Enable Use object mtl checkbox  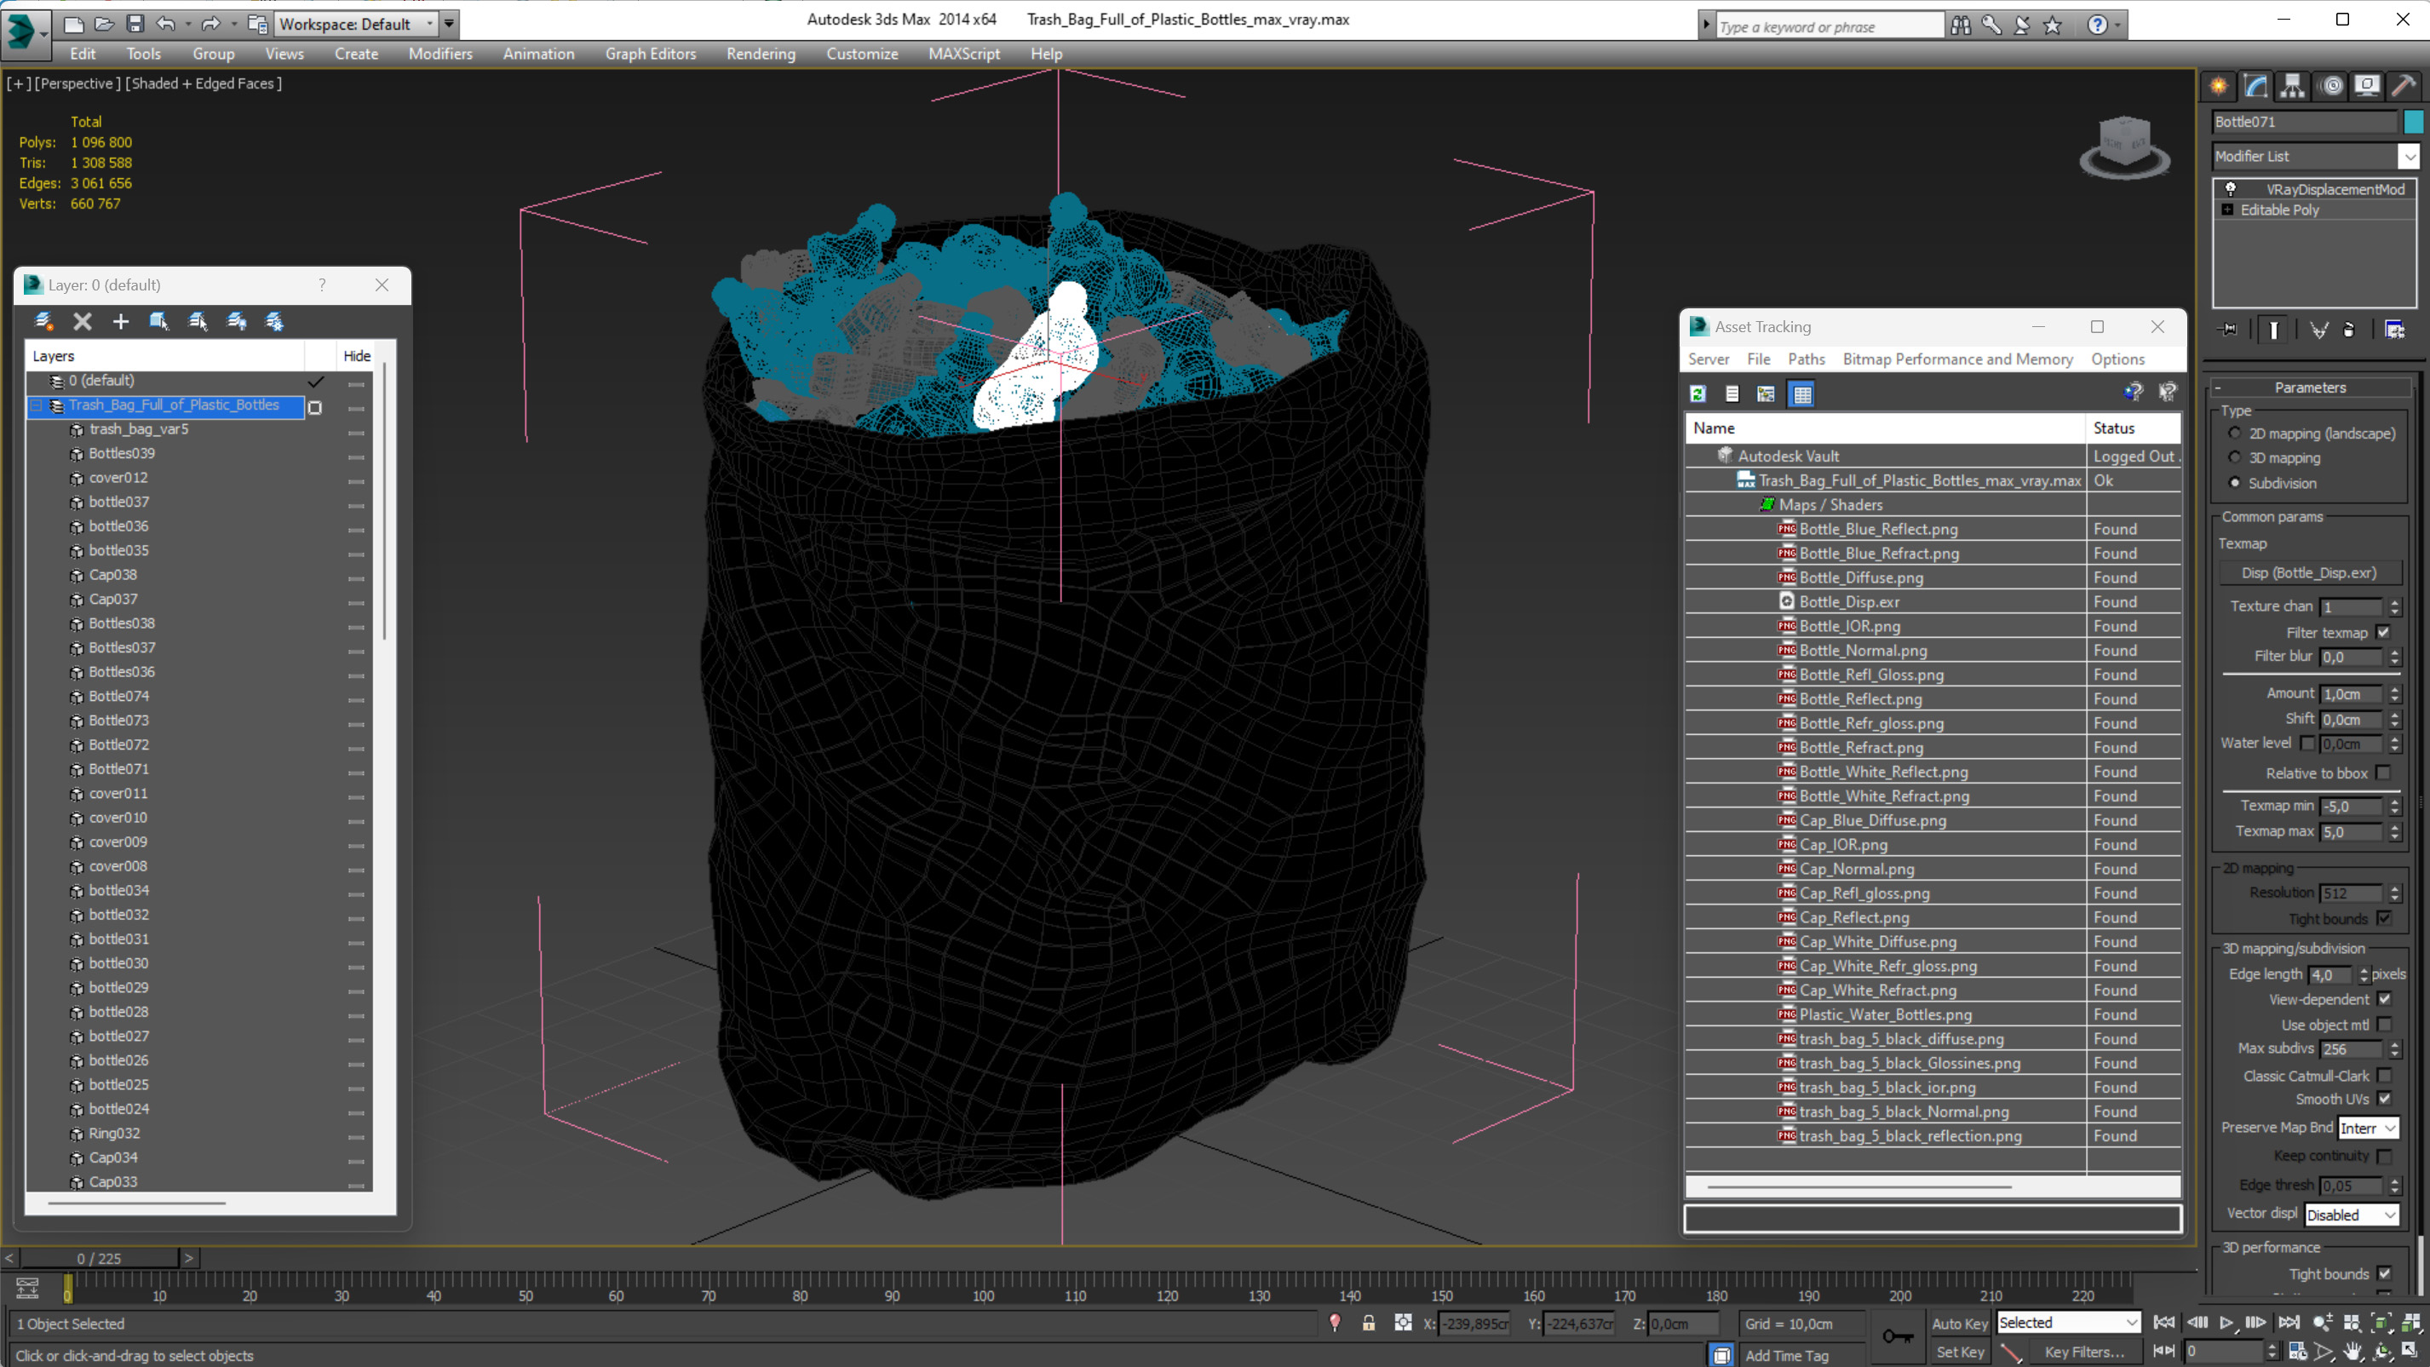coord(2385,1025)
